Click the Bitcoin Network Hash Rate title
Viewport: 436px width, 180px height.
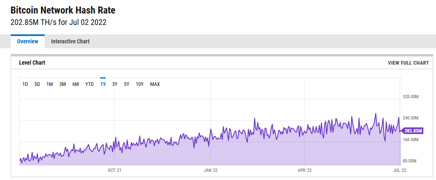[x=63, y=10]
